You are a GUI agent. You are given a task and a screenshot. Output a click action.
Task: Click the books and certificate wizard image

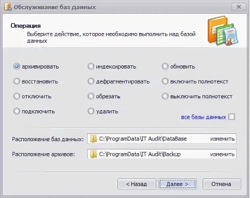223,31
